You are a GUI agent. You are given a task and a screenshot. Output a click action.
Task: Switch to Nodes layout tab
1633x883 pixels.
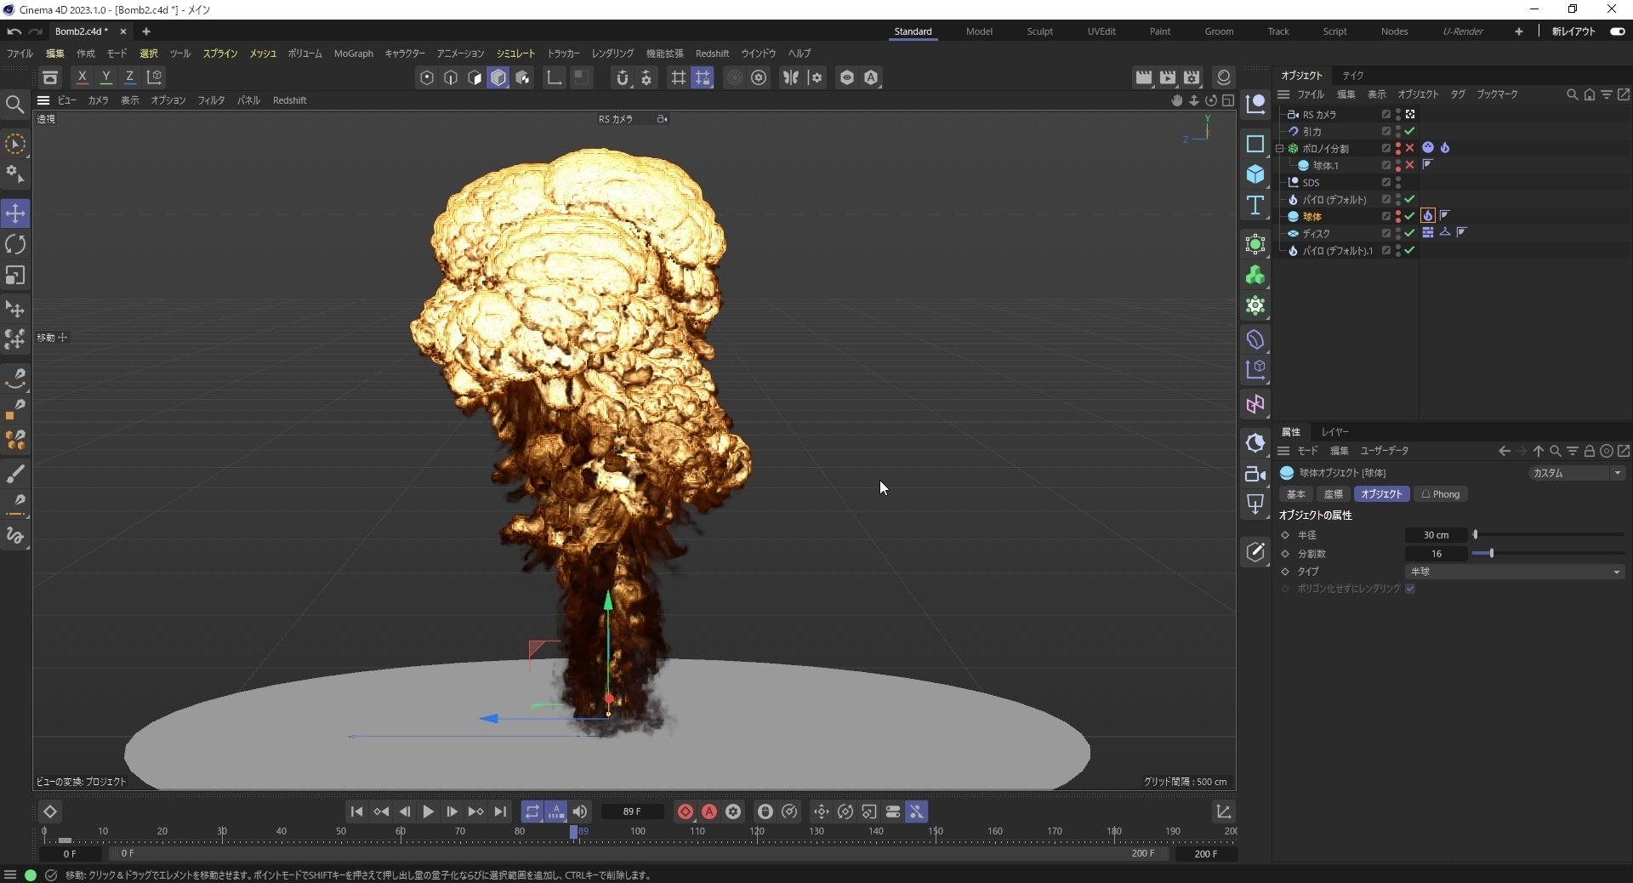[x=1394, y=31]
